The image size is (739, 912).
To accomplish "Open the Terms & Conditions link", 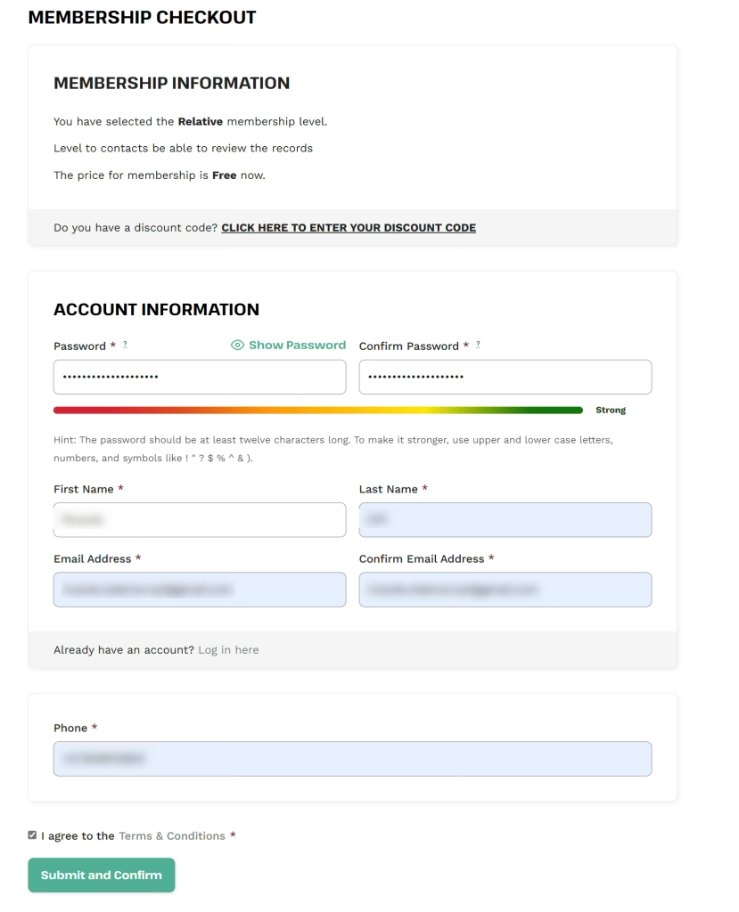I will point(172,836).
